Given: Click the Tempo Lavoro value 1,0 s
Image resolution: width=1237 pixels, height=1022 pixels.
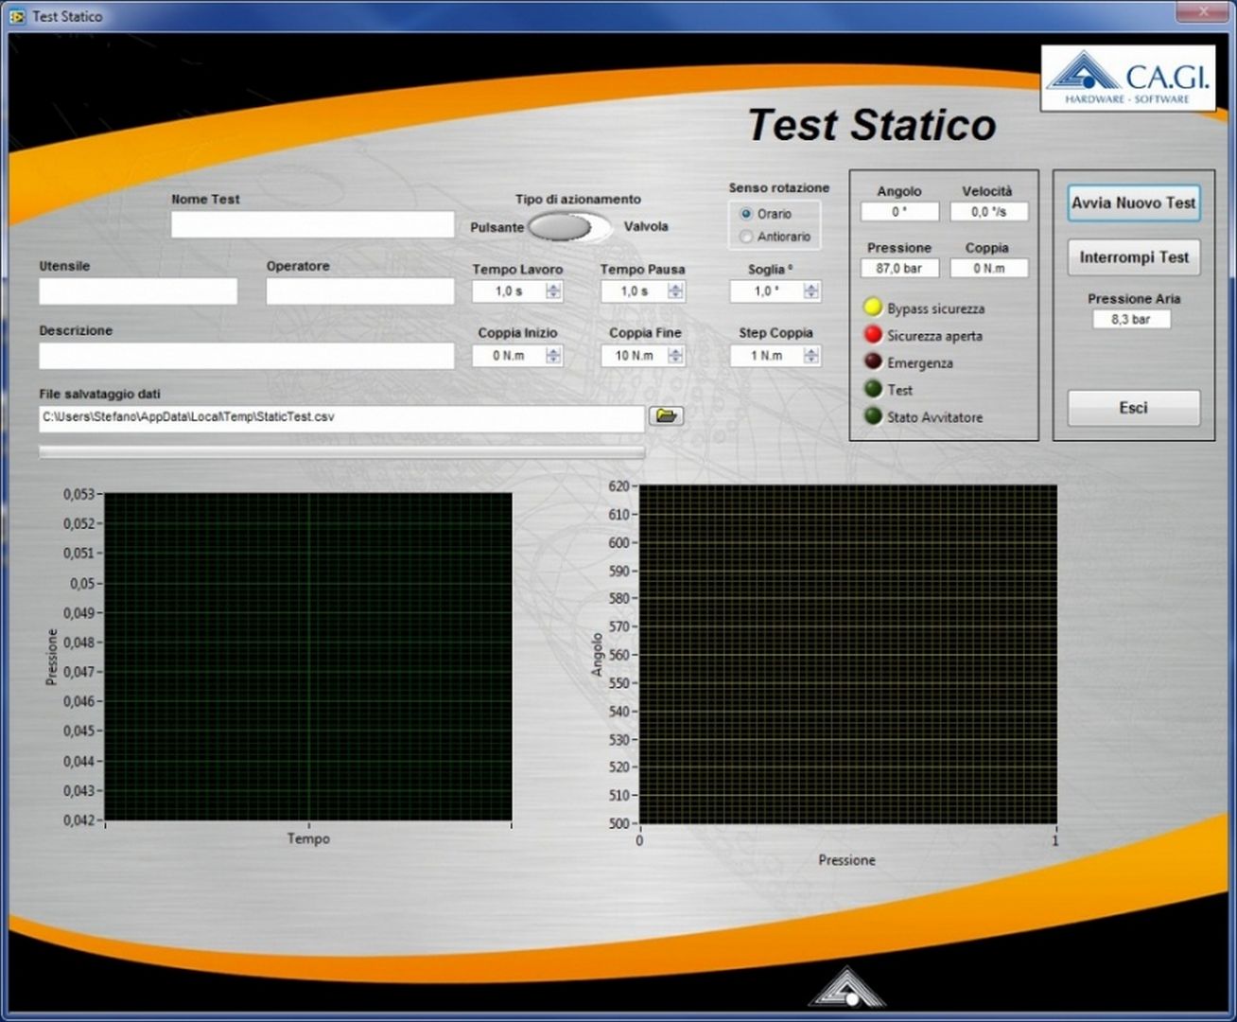Looking at the screenshot, I should [509, 291].
